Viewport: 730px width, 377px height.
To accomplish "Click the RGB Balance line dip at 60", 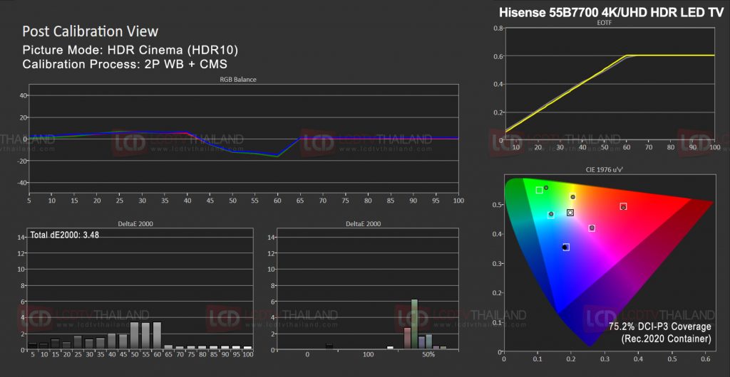I will 277,156.
